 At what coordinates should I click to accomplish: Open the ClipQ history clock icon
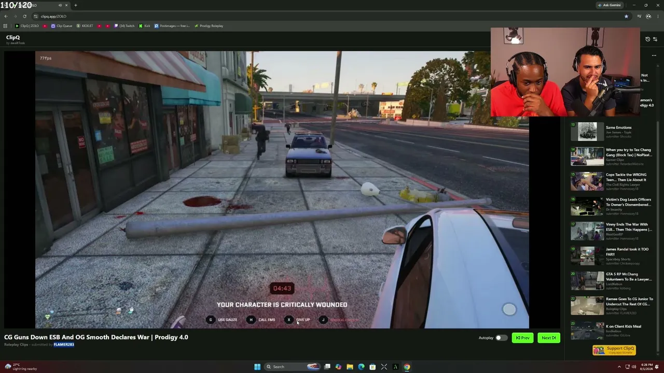click(x=647, y=39)
